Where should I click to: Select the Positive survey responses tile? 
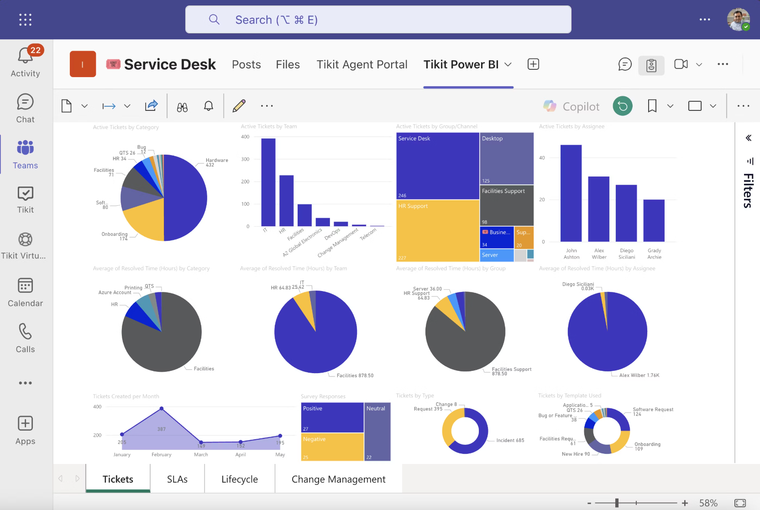pyautogui.click(x=332, y=417)
